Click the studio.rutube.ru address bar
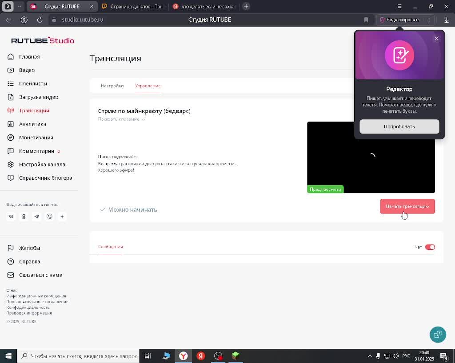The width and height of the screenshot is (455, 363). 82,20
